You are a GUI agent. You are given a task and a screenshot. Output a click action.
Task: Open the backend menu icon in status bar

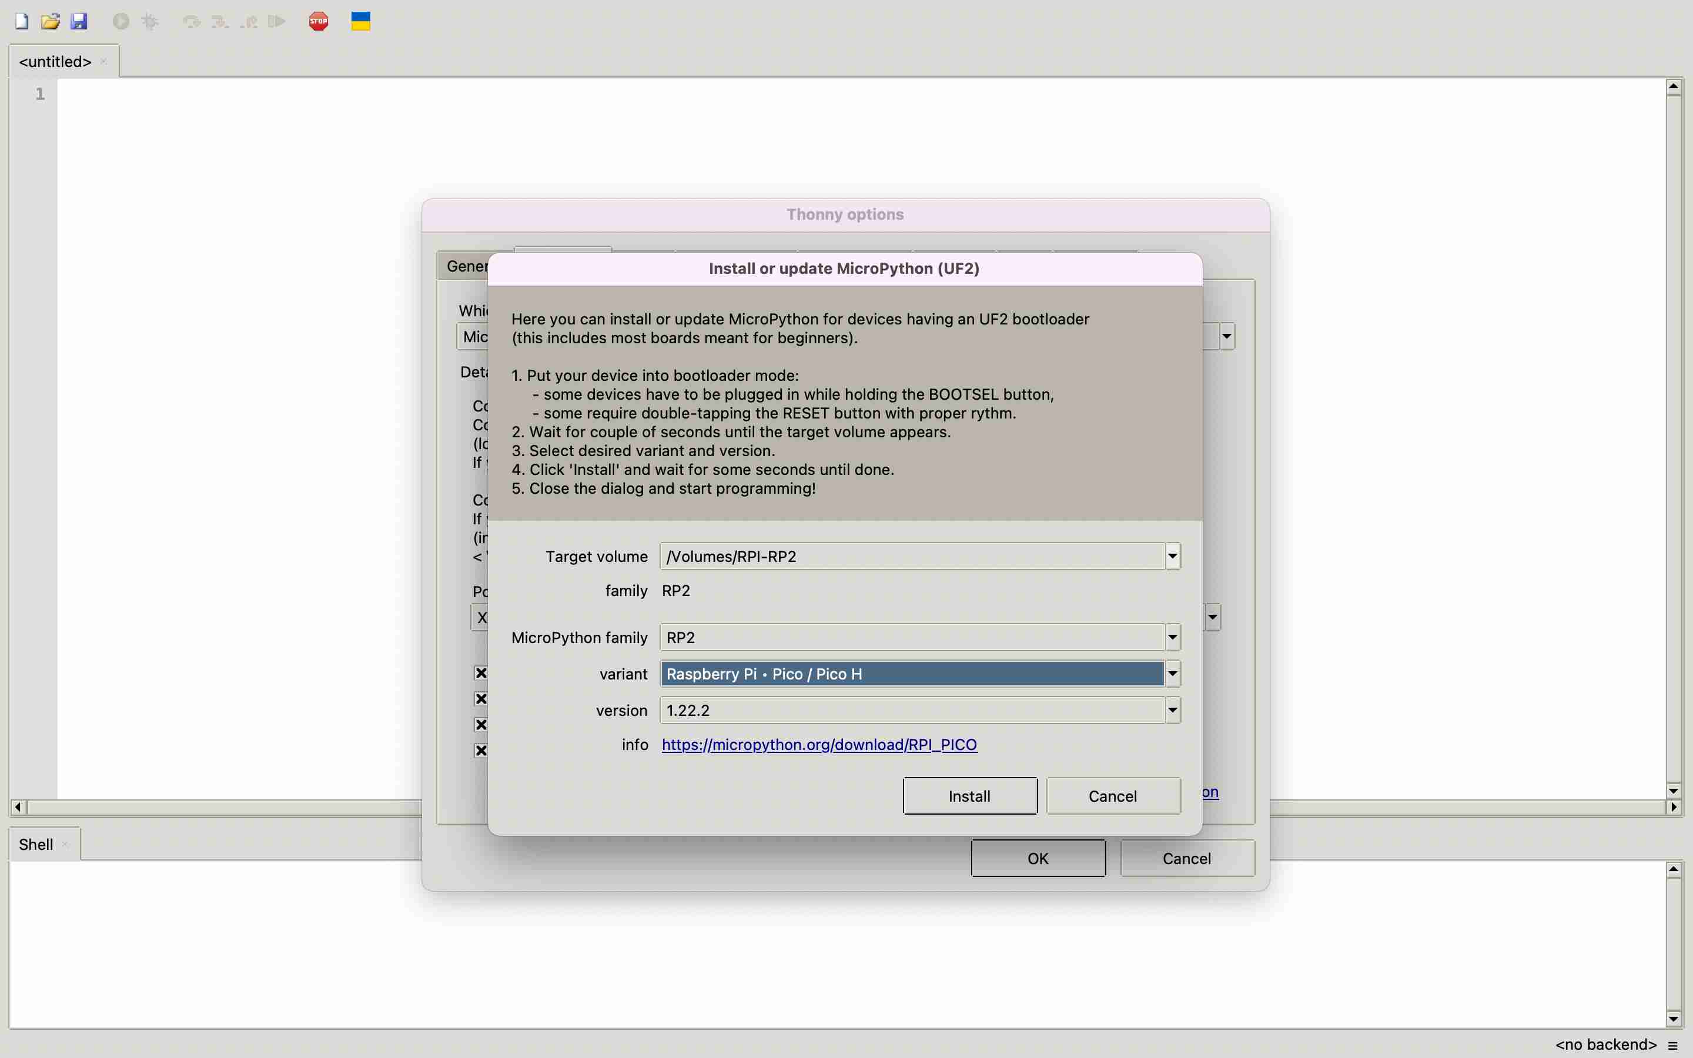point(1672,1046)
